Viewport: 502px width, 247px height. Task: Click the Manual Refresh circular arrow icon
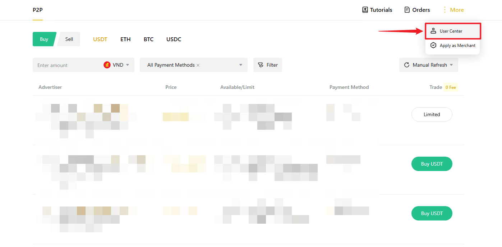tap(407, 65)
